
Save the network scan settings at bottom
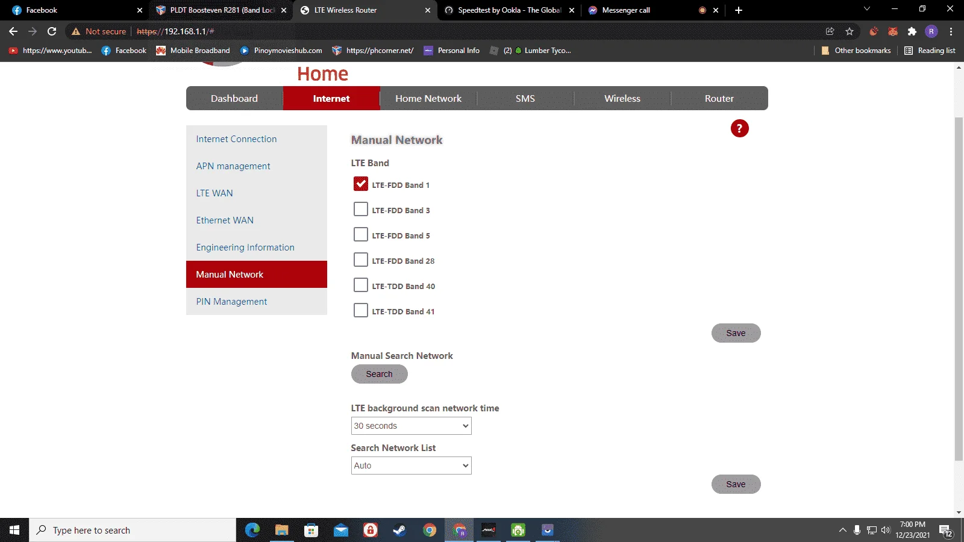736,484
